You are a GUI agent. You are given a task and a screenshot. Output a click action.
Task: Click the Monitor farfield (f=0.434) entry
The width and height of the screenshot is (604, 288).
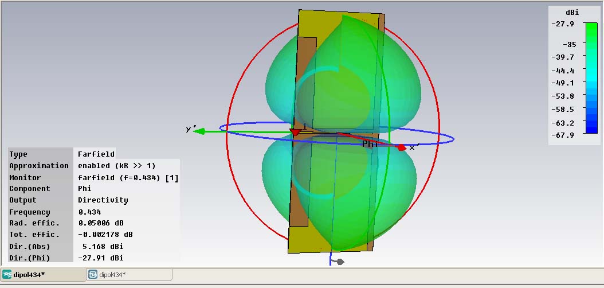coord(128,178)
